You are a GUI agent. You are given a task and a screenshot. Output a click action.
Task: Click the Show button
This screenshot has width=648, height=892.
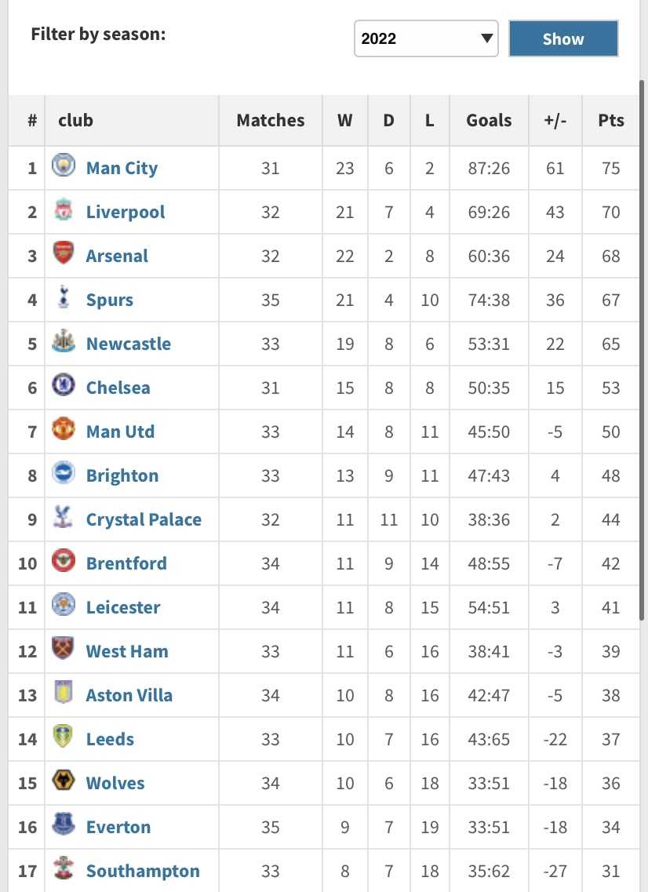[x=563, y=38]
